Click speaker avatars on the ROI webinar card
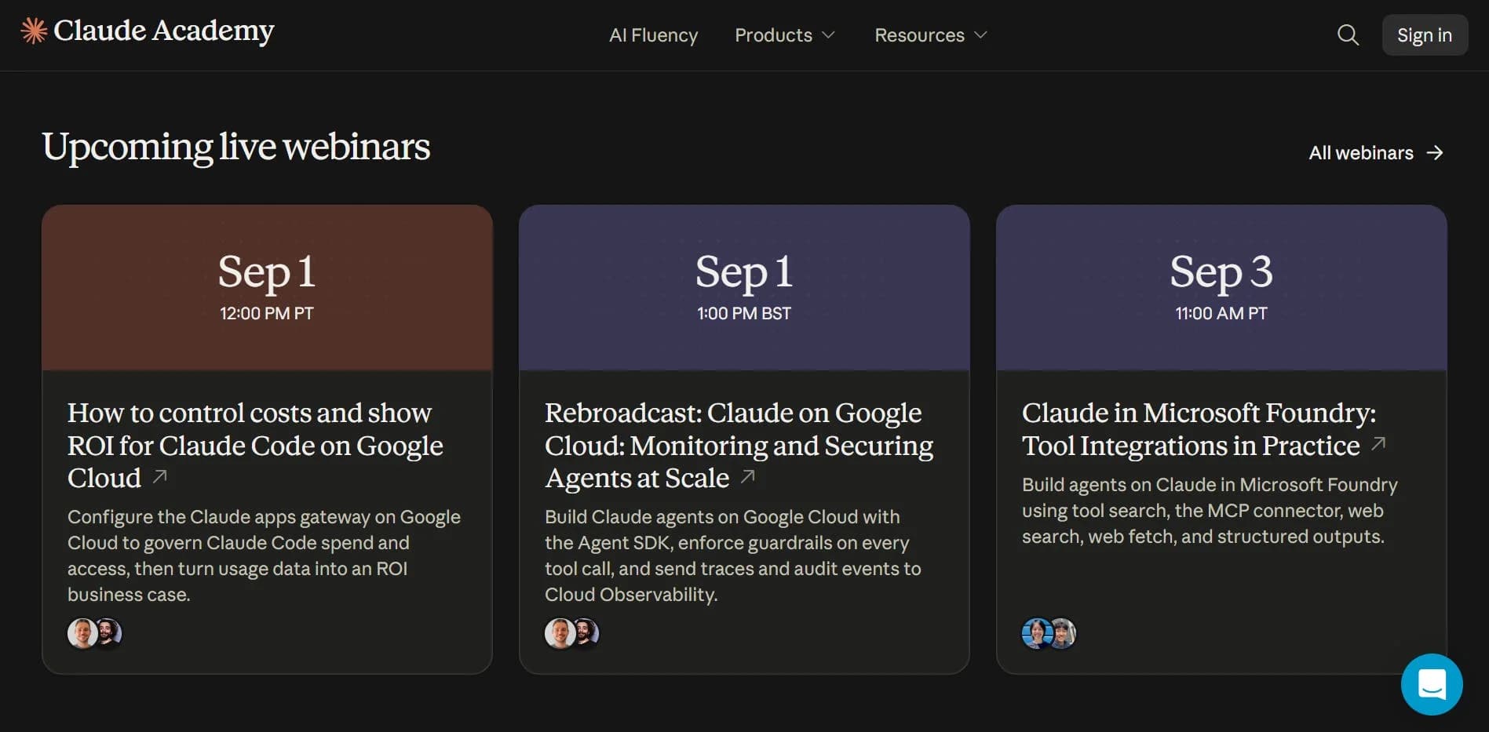This screenshot has width=1489, height=732. tap(95, 633)
